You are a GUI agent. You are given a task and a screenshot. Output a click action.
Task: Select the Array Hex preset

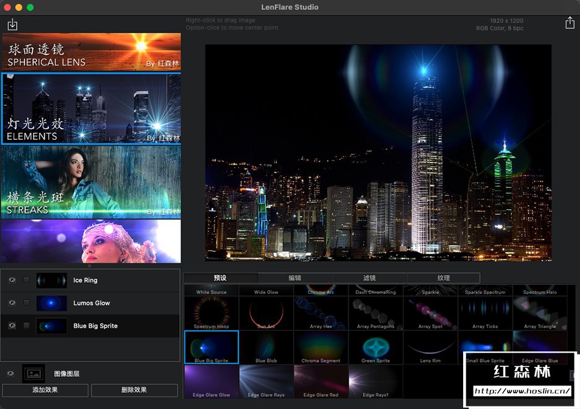point(321,314)
